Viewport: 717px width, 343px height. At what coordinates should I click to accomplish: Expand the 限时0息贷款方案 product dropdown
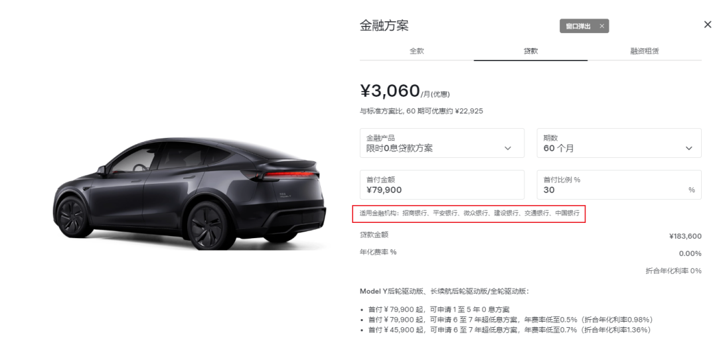click(x=442, y=143)
